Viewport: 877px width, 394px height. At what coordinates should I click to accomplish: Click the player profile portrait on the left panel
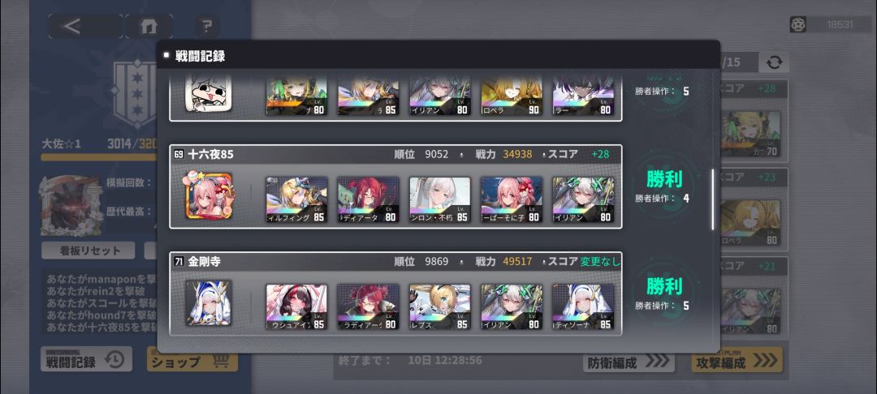pyautogui.click(x=71, y=206)
